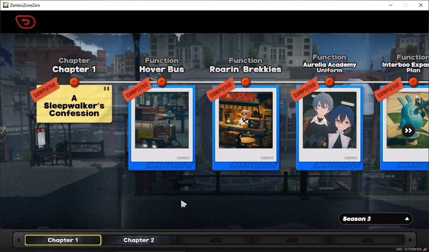Select the middle locked 404 tab
Screen dimensions: 429x252
tap(291, 240)
